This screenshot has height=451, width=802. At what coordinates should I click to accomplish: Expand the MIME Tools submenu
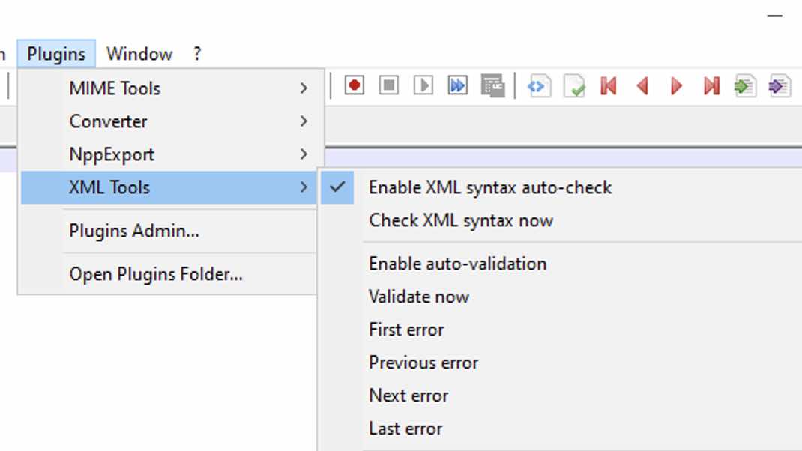point(114,88)
